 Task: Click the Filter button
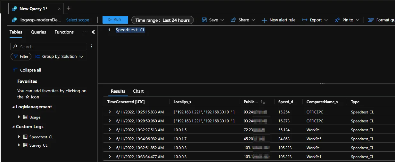coord(21,56)
